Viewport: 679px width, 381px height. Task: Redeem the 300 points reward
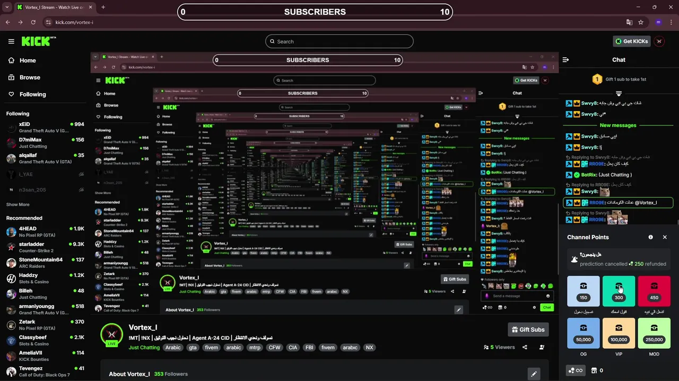click(x=619, y=292)
